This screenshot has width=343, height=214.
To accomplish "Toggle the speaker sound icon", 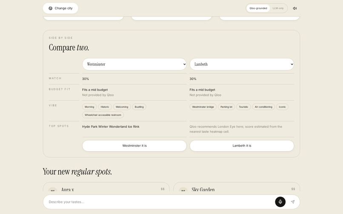I will [x=294, y=8].
